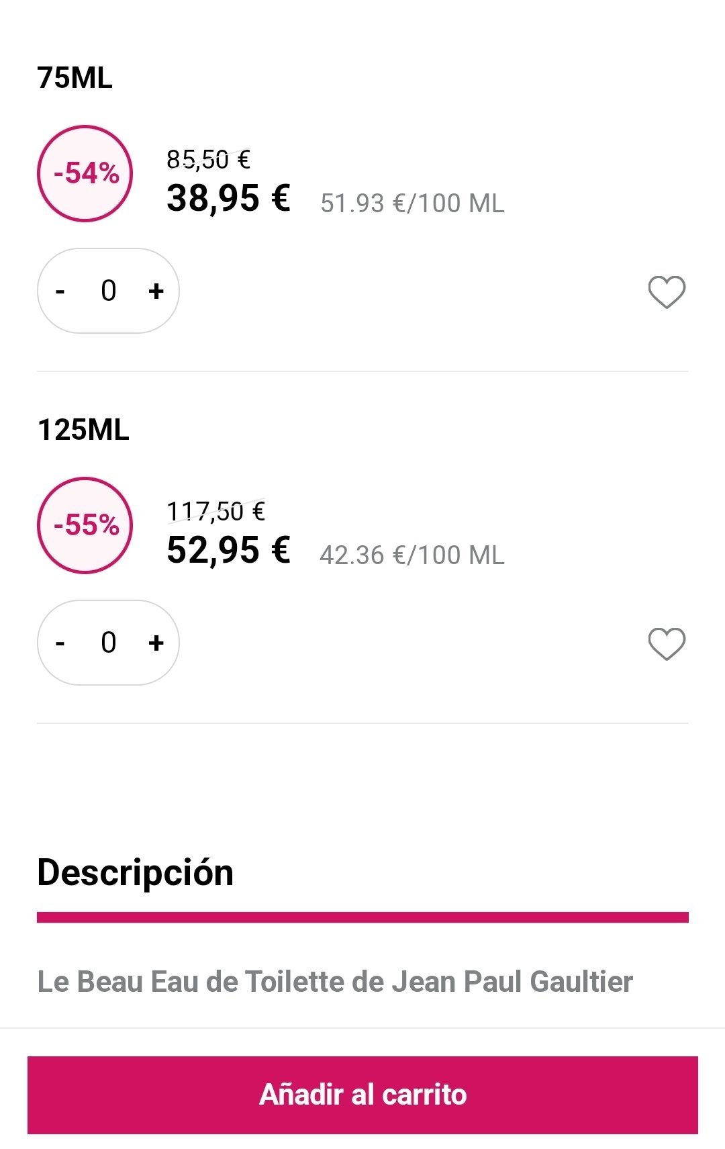The width and height of the screenshot is (725, 1149).
Task: Open Le Beau Eau de Toilette description text
Action: (335, 982)
